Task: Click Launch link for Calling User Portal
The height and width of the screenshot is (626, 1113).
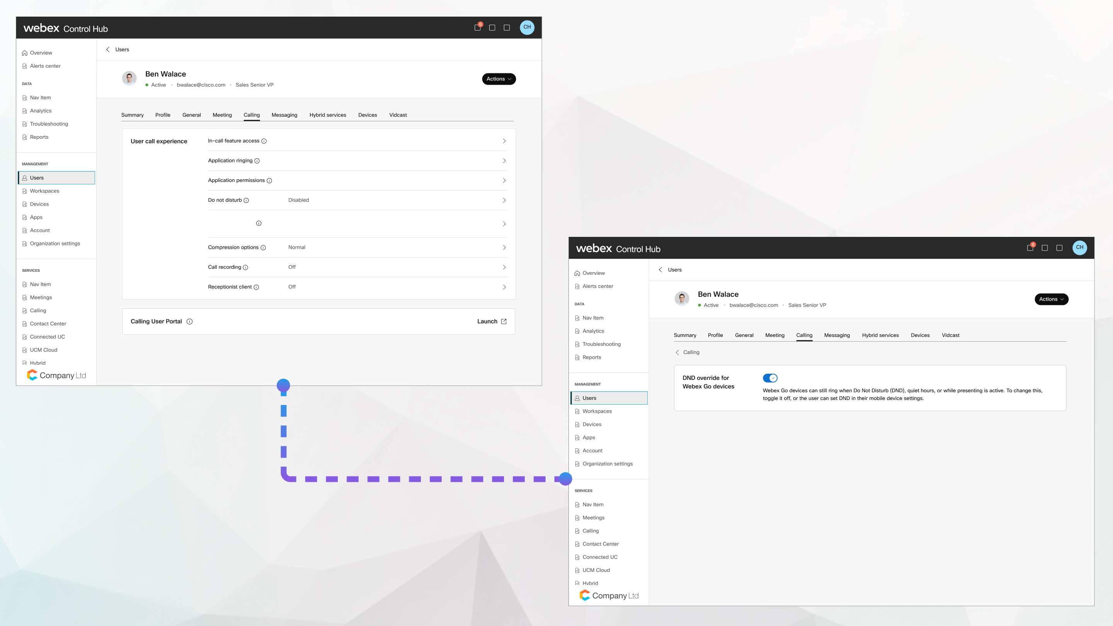Action: pyautogui.click(x=492, y=322)
